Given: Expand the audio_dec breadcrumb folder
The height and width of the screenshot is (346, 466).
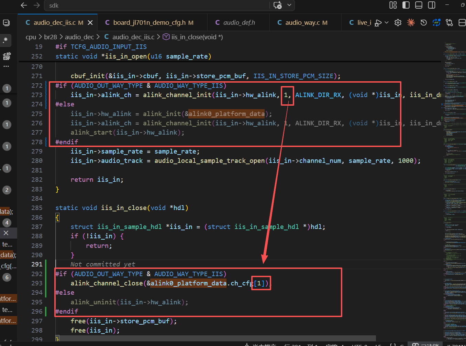Looking at the screenshot, I should click(x=79, y=37).
